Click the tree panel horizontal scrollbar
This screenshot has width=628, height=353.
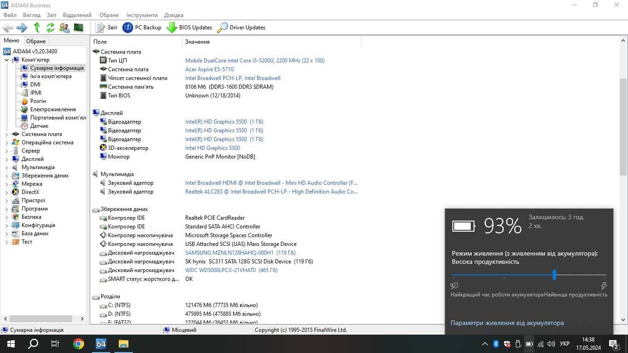pyautogui.click(x=41, y=319)
